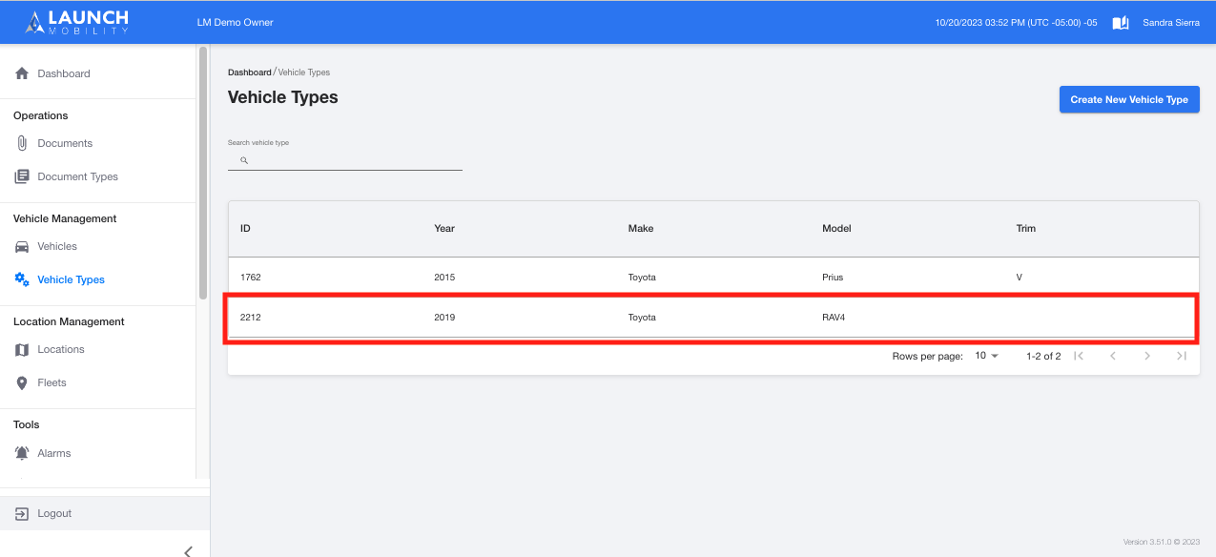This screenshot has height=557, width=1216.
Task: Click the Launch Mobility logo
Action: [x=76, y=21]
